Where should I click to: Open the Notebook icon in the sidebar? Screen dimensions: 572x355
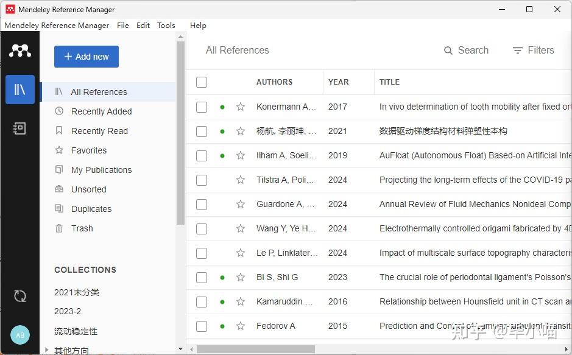coord(19,128)
